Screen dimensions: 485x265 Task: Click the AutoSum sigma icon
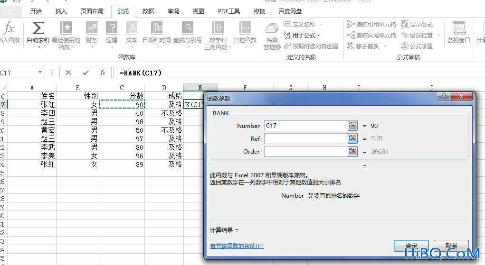click(38, 28)
